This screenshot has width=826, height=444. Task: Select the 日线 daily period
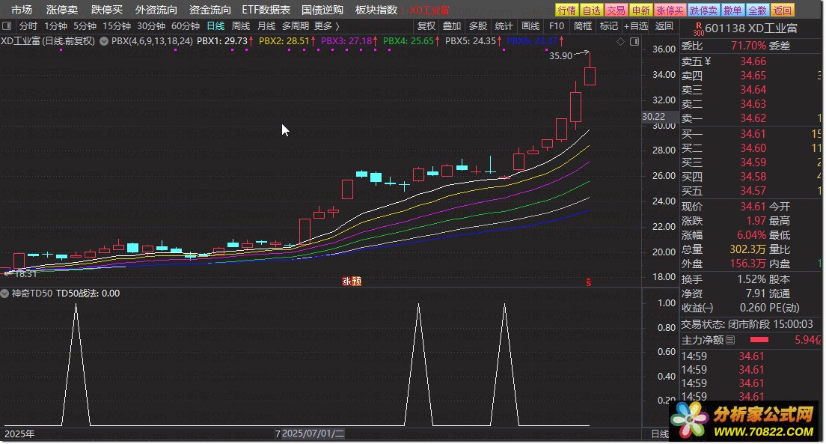pos(215,26)
